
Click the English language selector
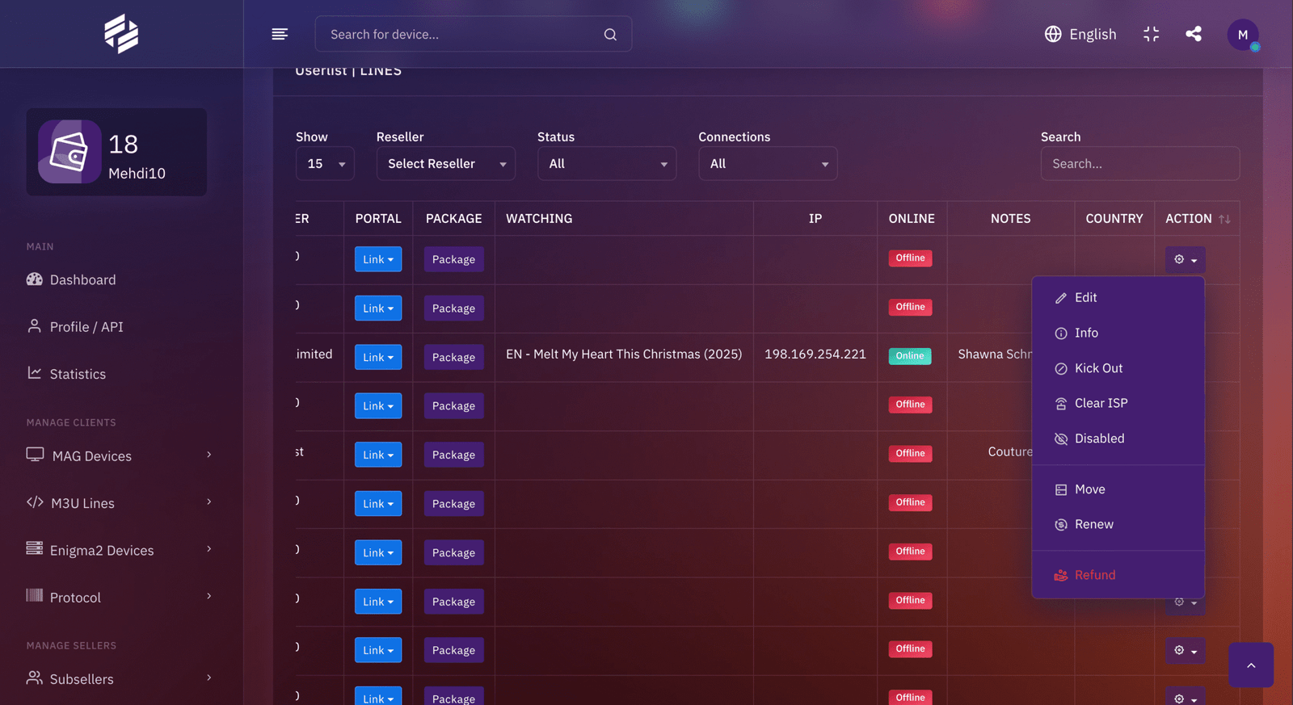(1080, 34)
